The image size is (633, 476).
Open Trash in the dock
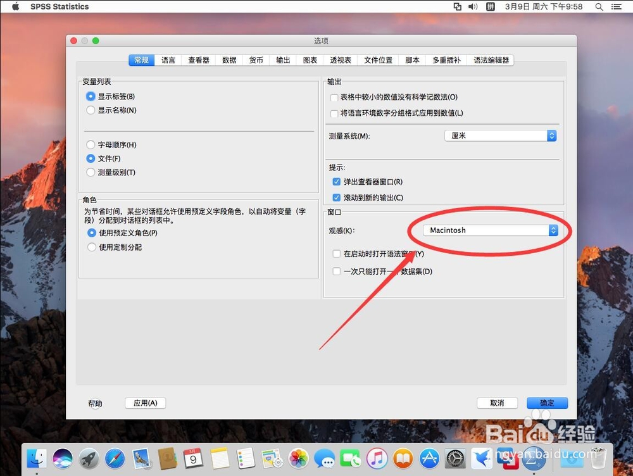click(x=598, y=459)
